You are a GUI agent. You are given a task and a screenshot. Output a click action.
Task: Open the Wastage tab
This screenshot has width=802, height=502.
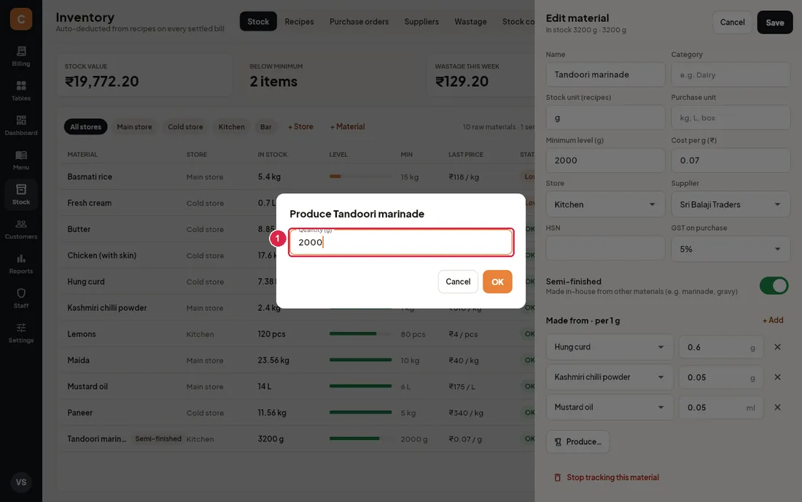click(470, 21)
